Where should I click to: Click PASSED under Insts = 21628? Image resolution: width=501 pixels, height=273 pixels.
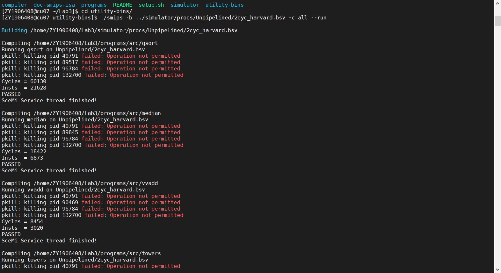click(11, 94)
